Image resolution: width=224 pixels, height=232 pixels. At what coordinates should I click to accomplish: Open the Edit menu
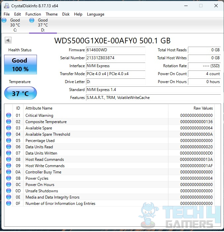(x=18, y=14)
